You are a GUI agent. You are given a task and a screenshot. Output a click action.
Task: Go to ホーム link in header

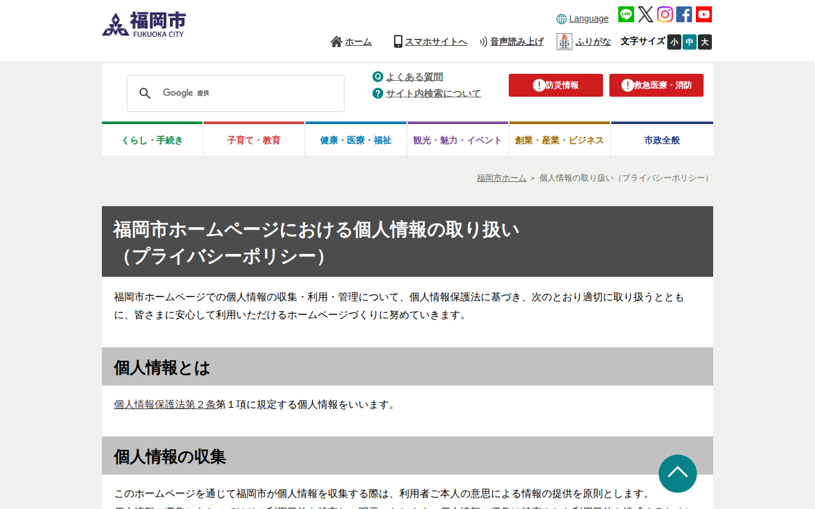point(358,41)
